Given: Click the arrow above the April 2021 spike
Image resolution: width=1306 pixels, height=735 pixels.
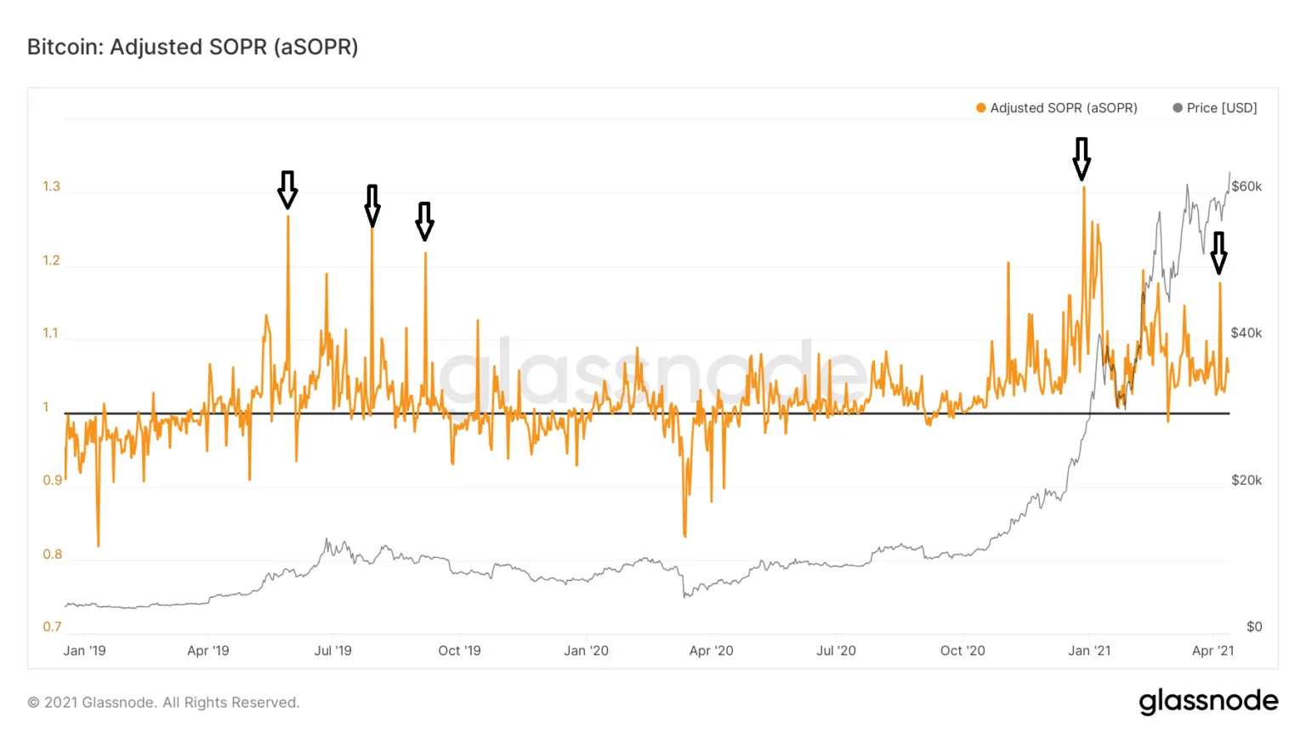Looking at the screenshot, I should (x=1219, y=253).
